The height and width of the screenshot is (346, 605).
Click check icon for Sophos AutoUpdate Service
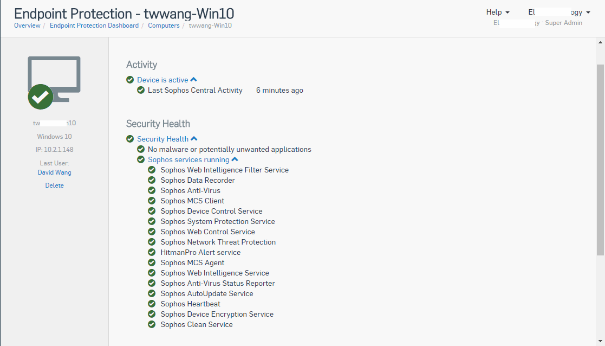pyautogui.click(x=152, y=293)
